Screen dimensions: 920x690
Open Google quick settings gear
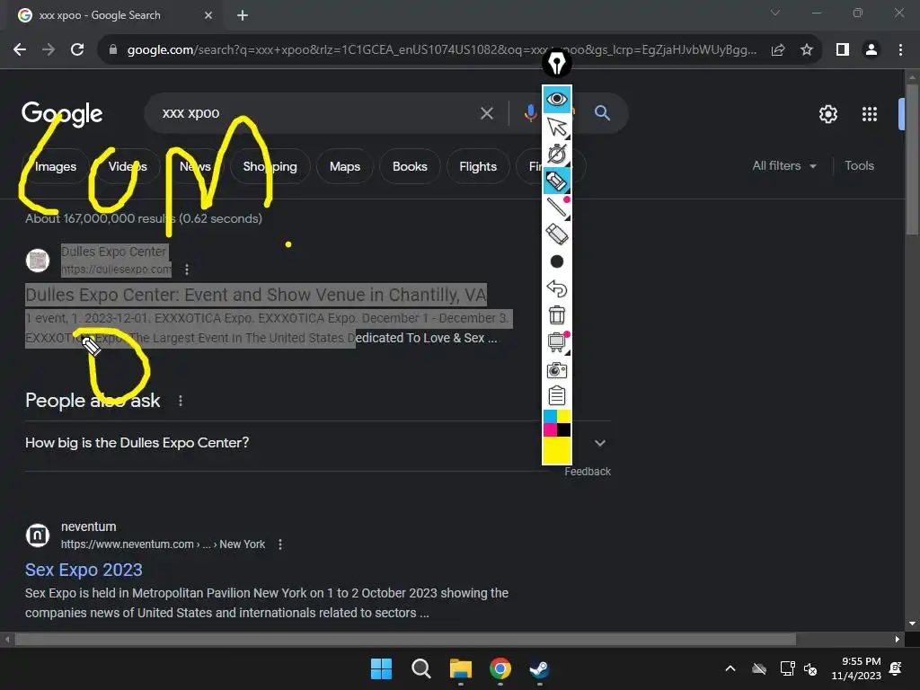tap(827, 114)
